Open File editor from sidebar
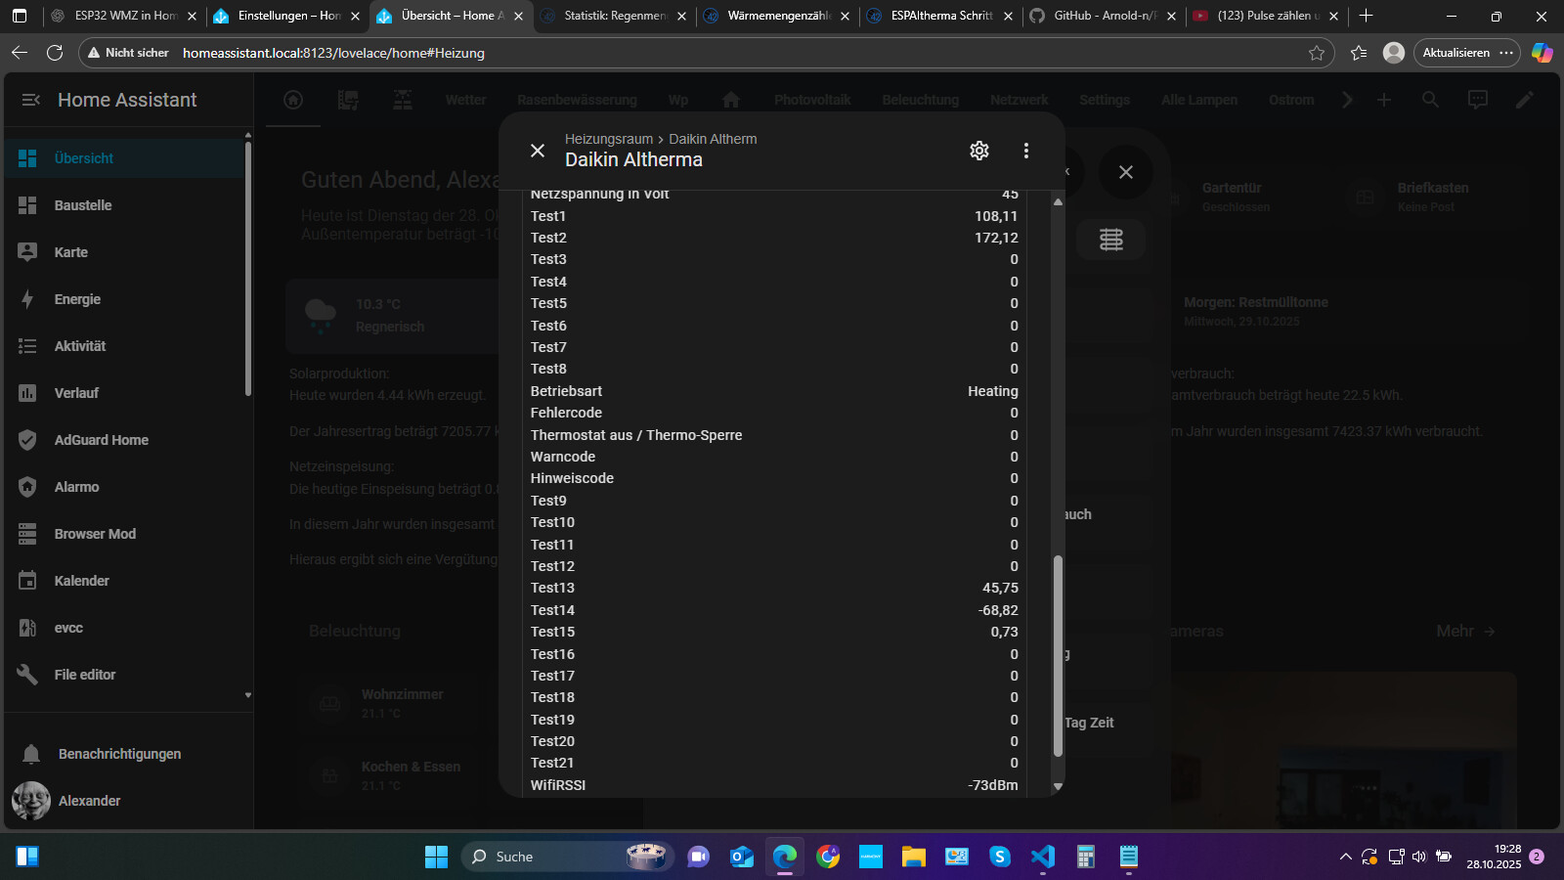This screenshot has height=880, width=1564. pyautogui.click(x=84, y=675)
